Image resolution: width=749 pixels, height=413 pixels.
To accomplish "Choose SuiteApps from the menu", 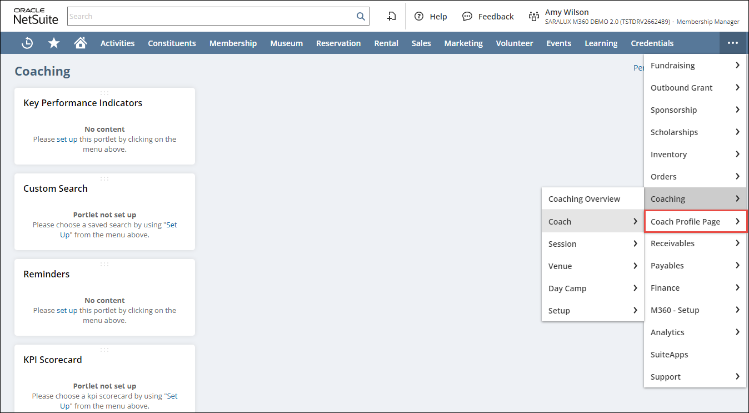I will pyautogui.click(x=669, y=355).
